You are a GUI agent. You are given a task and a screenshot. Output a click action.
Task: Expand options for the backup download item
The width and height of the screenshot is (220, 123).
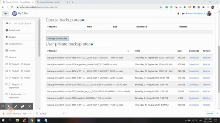[64, 113]
